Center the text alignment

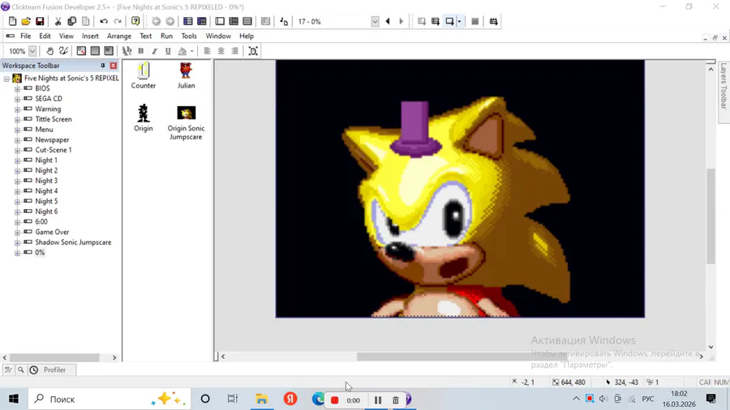(x=221, y=51)
